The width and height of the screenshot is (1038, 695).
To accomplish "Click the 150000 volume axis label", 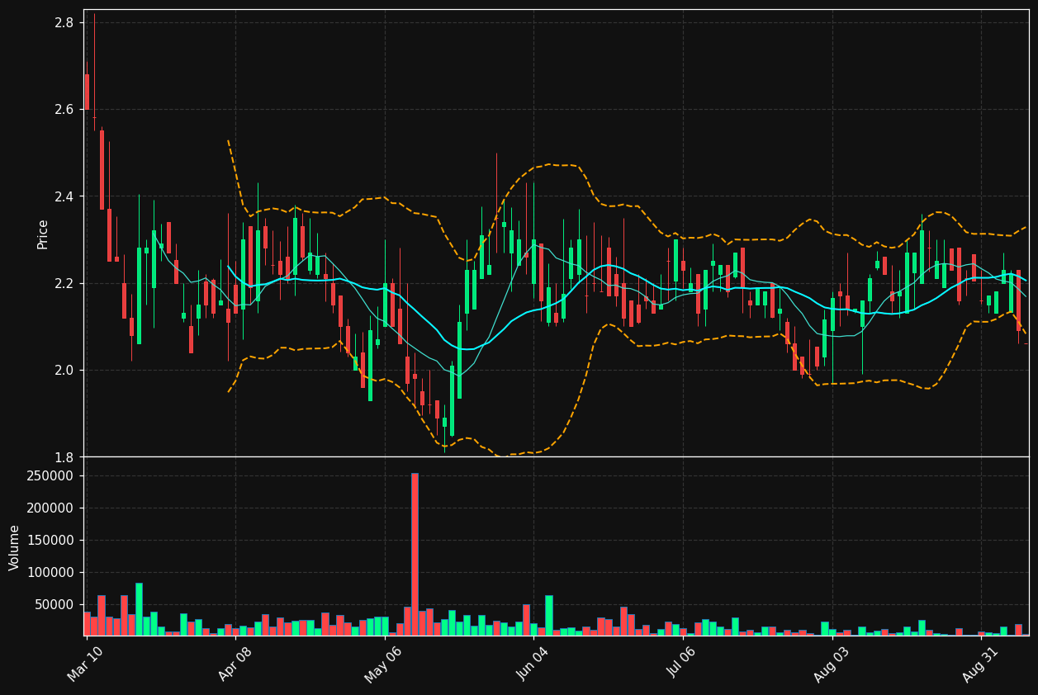I will tap(51, 541).
